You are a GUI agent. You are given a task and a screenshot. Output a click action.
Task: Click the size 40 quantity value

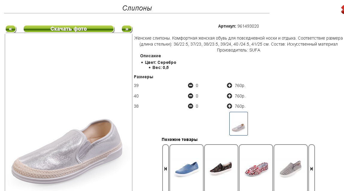pos(197,96)
